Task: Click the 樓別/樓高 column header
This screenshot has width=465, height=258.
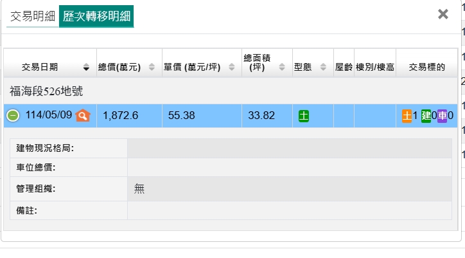Action: [x=374, y=67]
